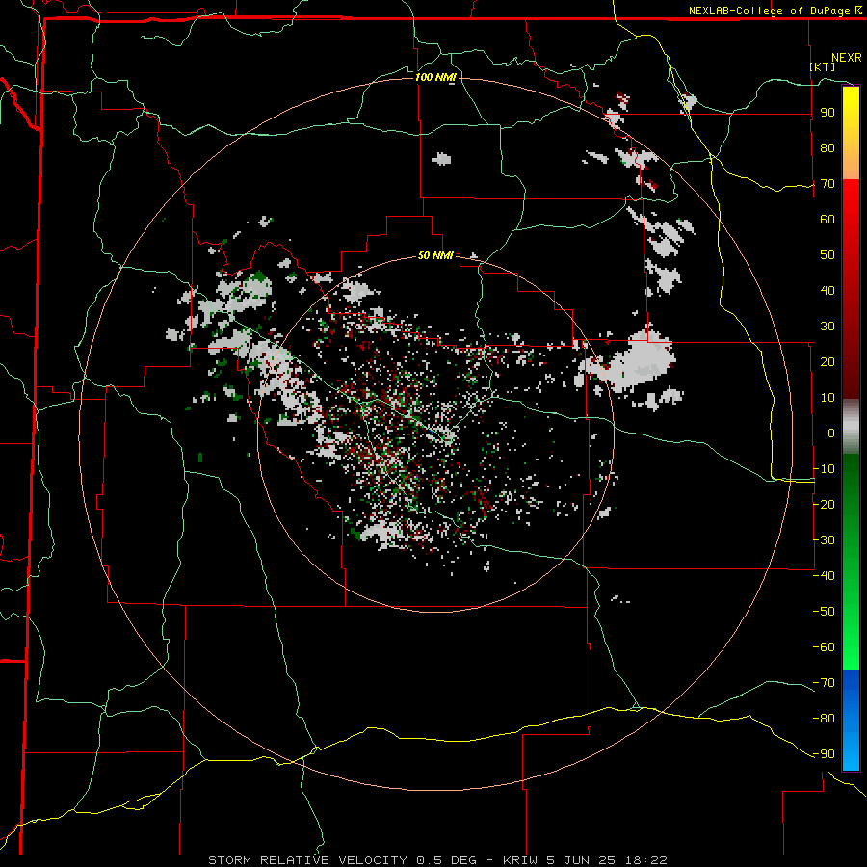
Task: Click the gray zero-velocity segment of color bar
Action: tap(851, 426)
